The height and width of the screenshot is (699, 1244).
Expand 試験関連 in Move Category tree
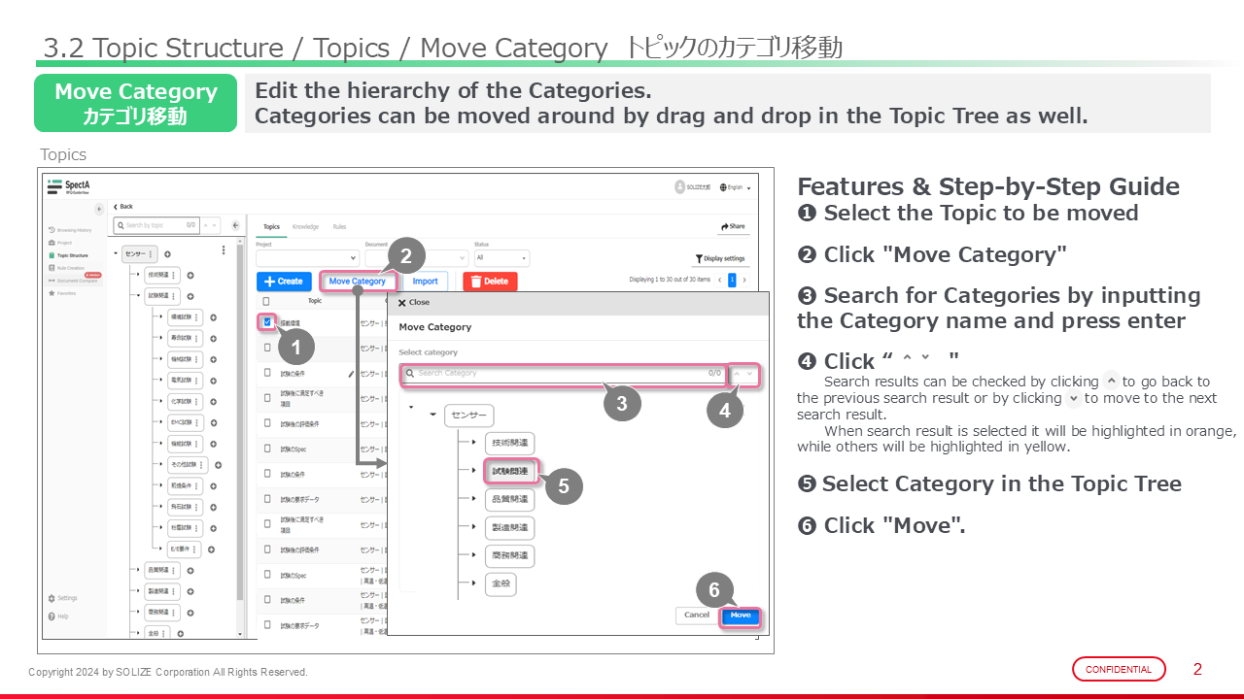473,472
